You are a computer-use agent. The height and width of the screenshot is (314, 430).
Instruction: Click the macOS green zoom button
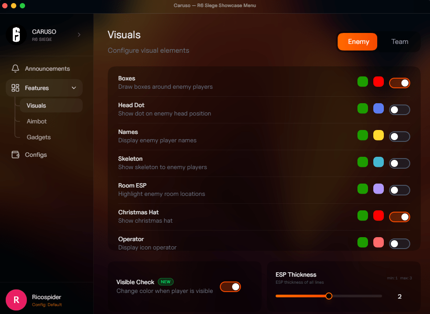(x=22, y=6)
